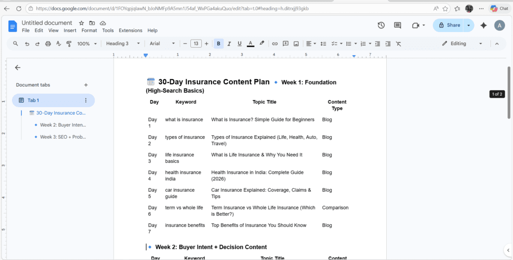
Task: Jump to Week 3: SEO outline heading
Action: [60, 137]
